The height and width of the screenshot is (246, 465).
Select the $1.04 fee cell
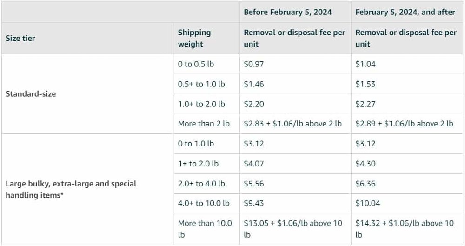pos(365,64)
